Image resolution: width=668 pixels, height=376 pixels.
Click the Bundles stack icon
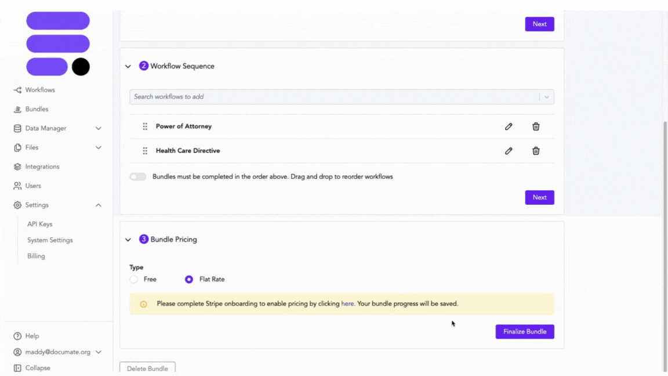(17, 109)
